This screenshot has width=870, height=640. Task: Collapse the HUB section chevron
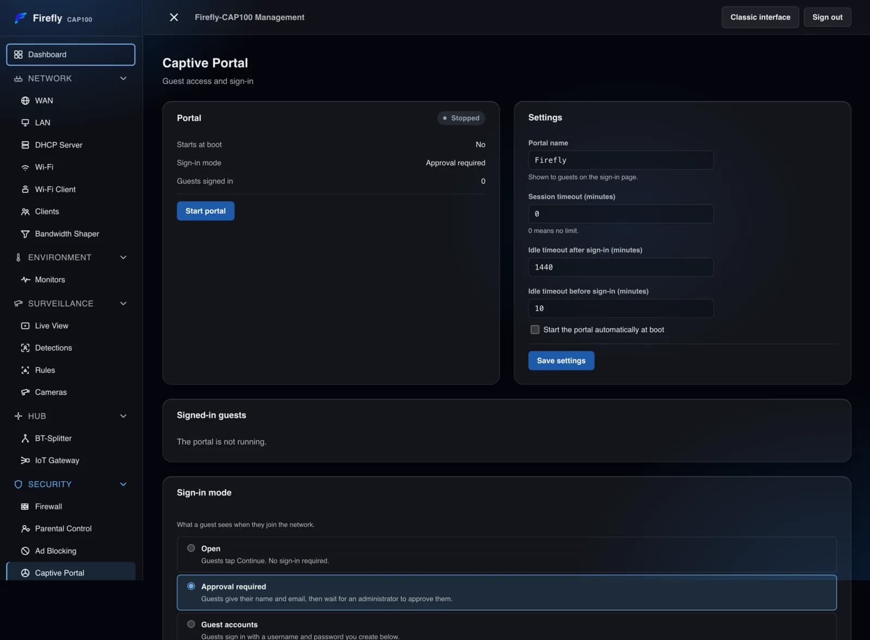[x=123, y=416]
